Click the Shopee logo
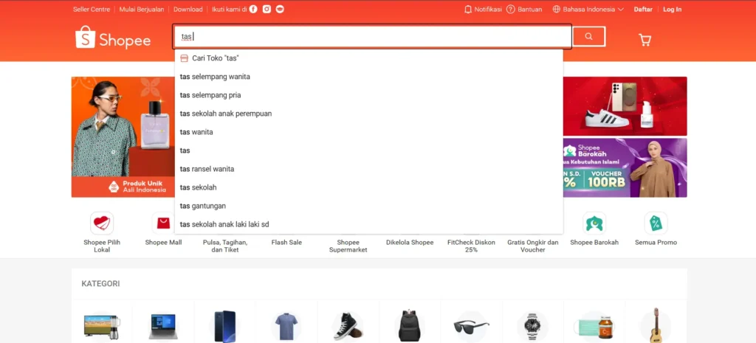Screen dimensions: 756x343 pyautogui.click(x=113, y=38)
